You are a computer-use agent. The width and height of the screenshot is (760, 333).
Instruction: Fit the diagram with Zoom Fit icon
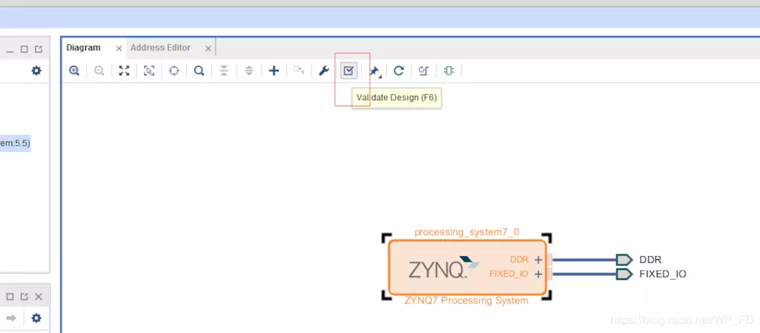point(124,71)
